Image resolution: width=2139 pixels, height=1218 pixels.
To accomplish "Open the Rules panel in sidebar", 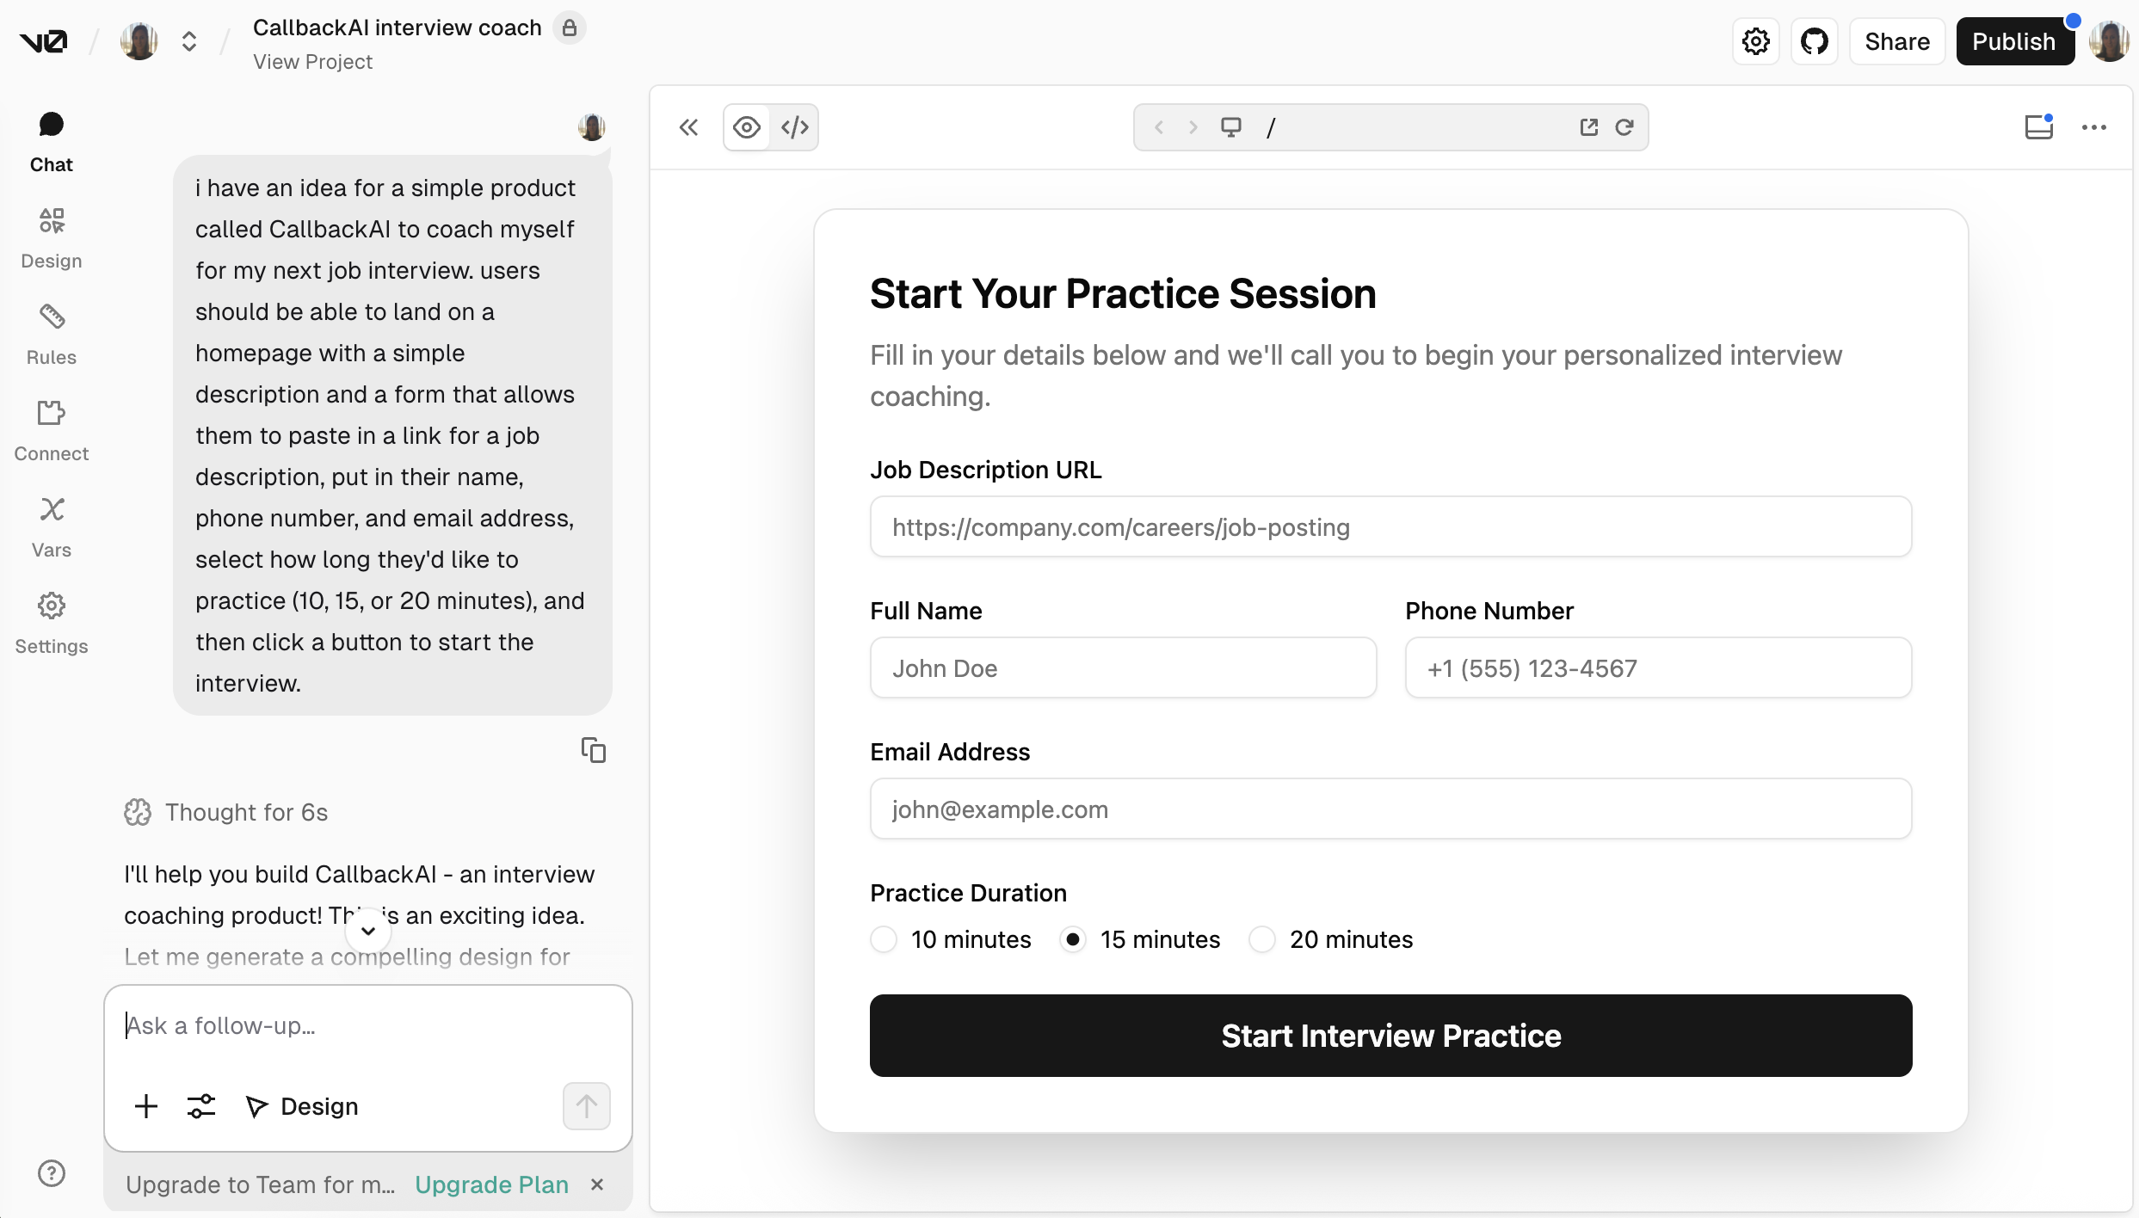I will coord(51,334).
